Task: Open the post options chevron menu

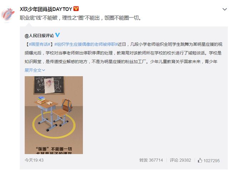Action: click(225, 9)
